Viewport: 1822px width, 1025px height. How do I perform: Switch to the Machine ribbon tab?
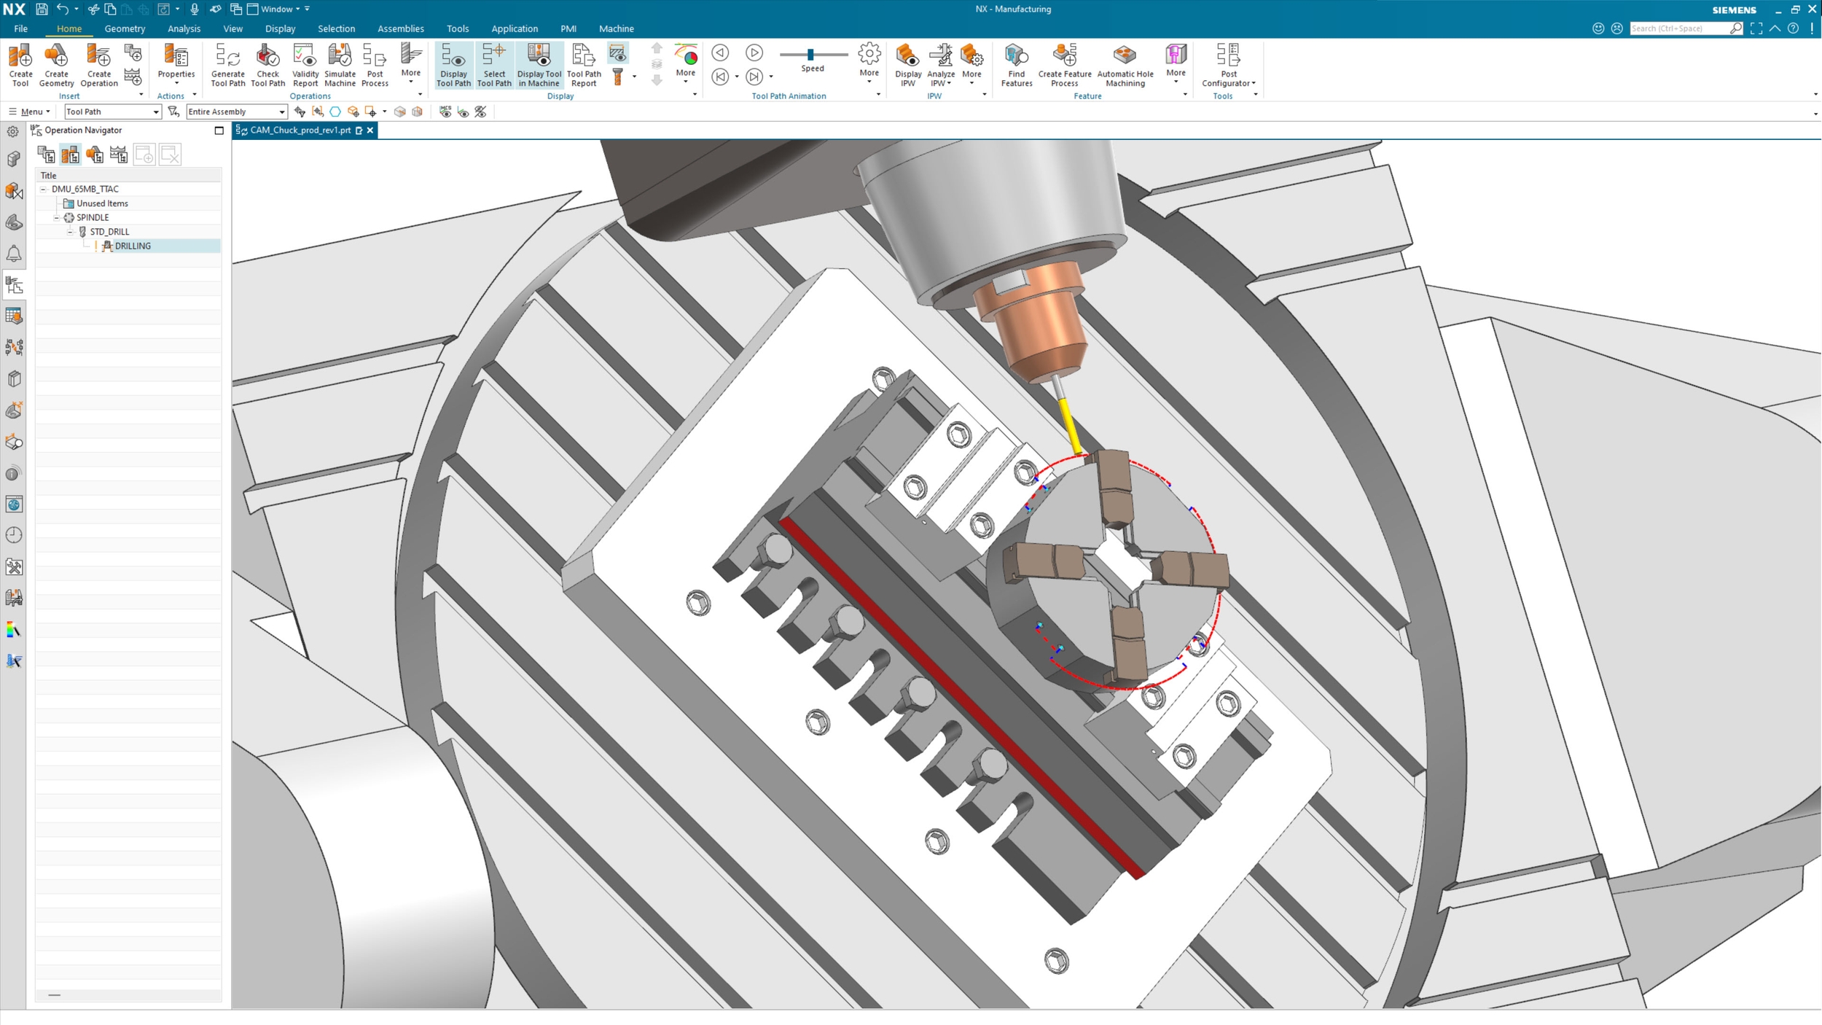[616, 28]
